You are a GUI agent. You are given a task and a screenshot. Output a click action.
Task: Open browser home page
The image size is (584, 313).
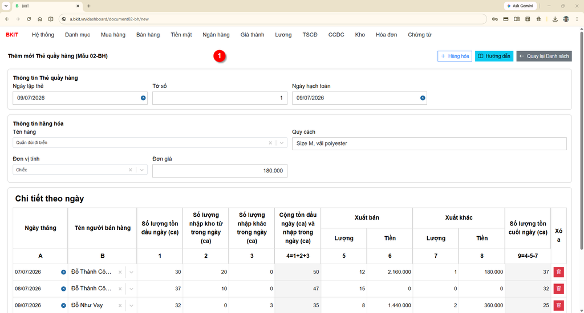click(x=39, y=19)
